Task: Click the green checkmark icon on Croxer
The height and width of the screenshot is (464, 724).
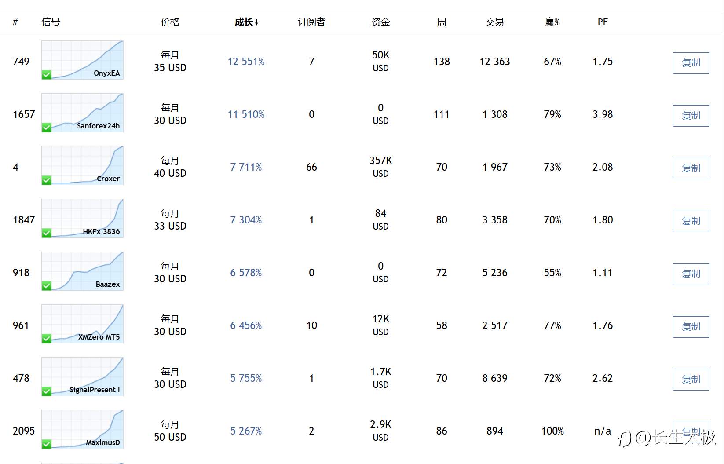Action: tap(47, 180)
